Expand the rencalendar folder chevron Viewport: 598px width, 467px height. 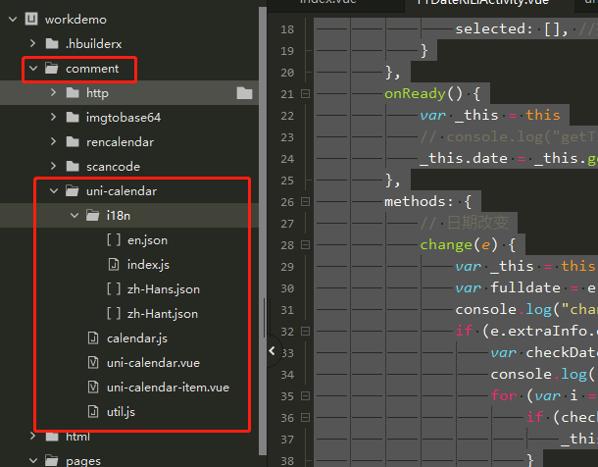pos(53,142)
